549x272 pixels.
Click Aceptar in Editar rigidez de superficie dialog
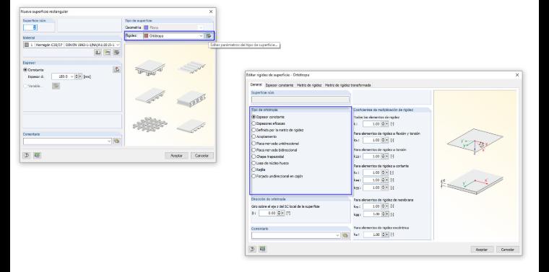[x=482, y=250]
